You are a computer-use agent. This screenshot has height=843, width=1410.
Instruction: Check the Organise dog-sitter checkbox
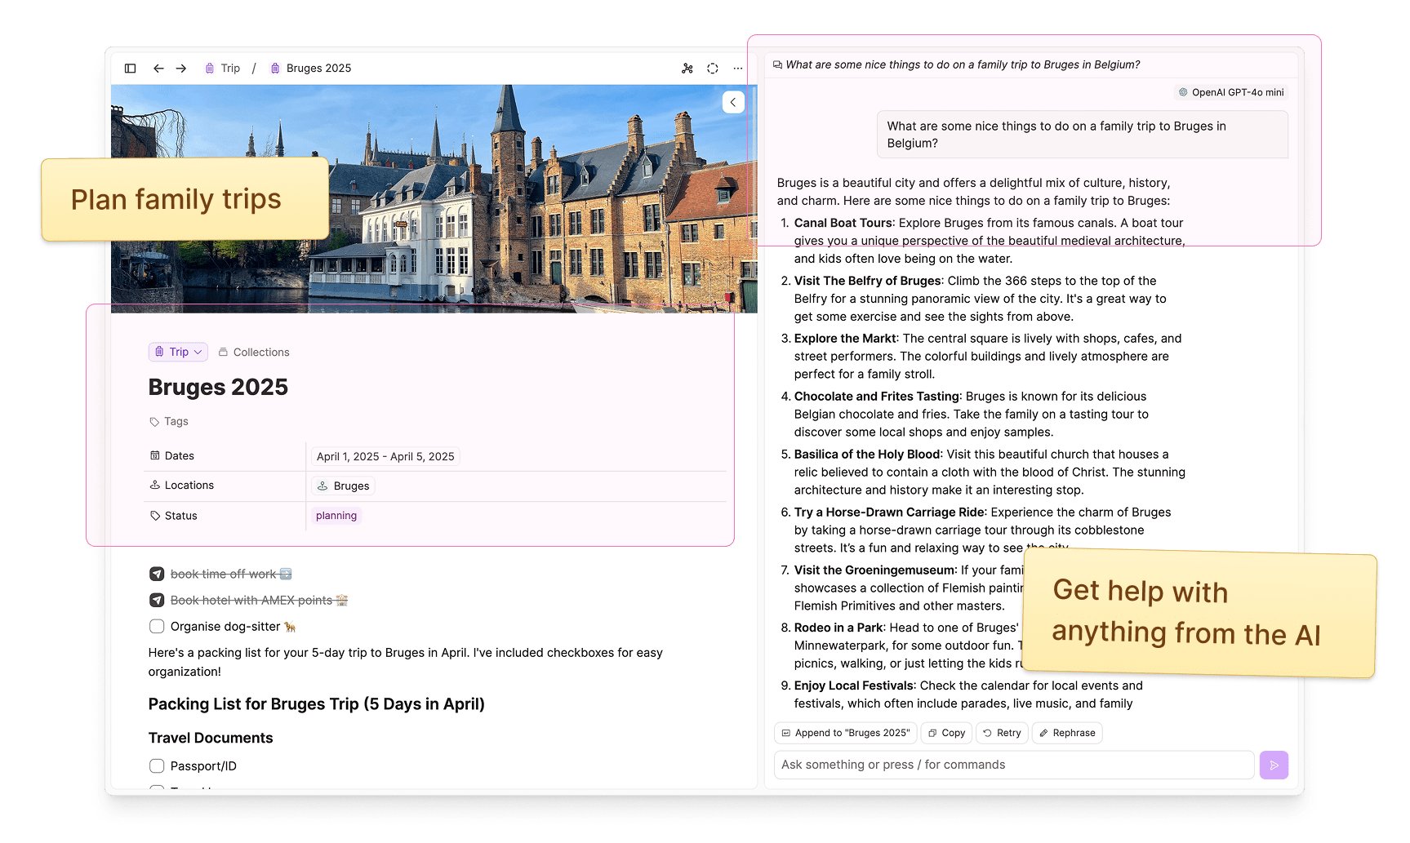pos(157,627)
